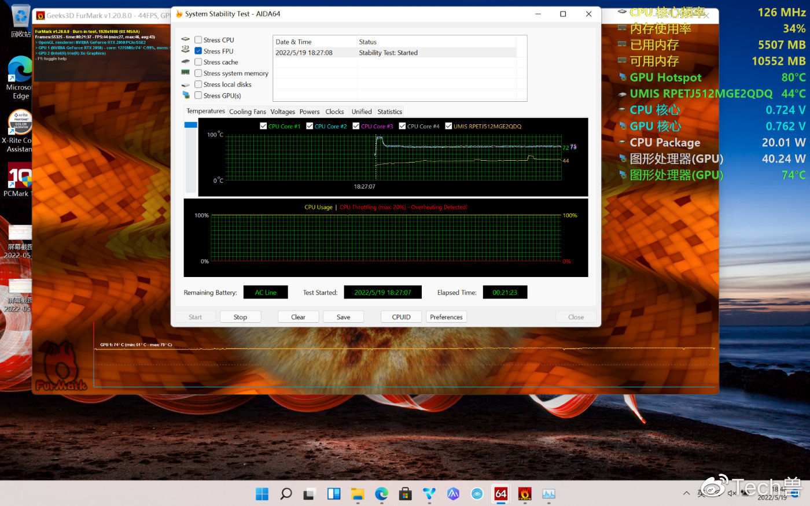Click the Stress FPU 123 icon
This screenshot has width=810, height=506.
click(186, 51)
